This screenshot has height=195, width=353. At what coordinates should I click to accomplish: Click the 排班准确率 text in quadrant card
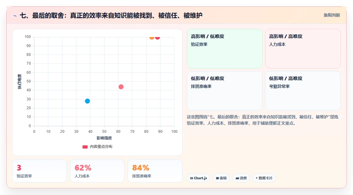click(201, 86)
